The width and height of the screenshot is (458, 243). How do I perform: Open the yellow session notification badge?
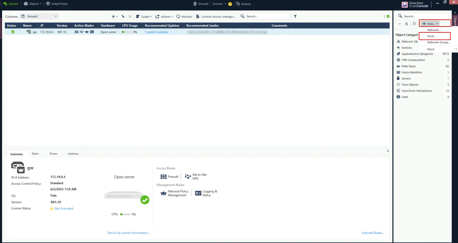coord(230,4)
